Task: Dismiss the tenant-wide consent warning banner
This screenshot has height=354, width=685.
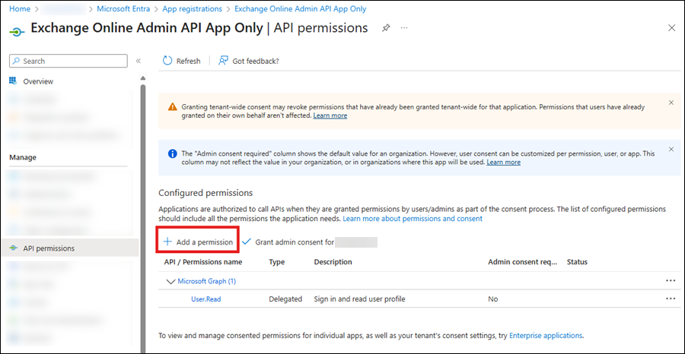Action: [x=671, y=103]
